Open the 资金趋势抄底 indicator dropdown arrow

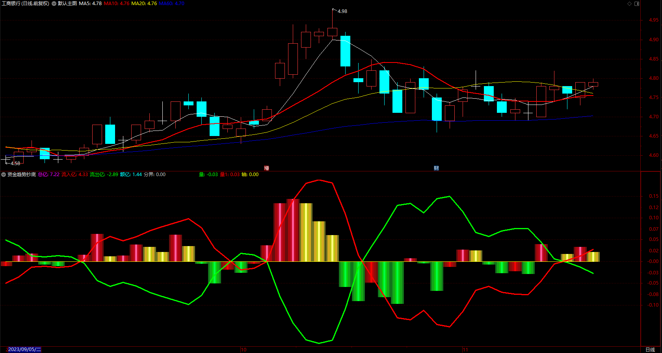(x=4, y=175)
